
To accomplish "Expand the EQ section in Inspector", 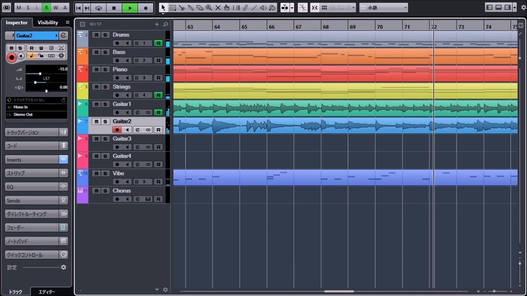I will (x=32, y=187).
